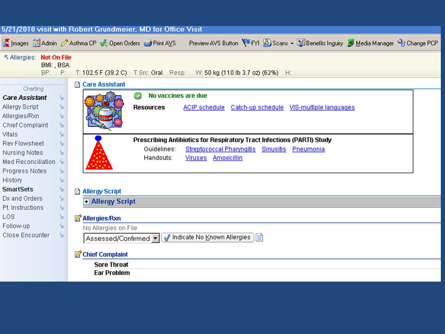Open VIS-multiple languages link
The height and width of the screenshot is (334, 445).
pos(322,107)
